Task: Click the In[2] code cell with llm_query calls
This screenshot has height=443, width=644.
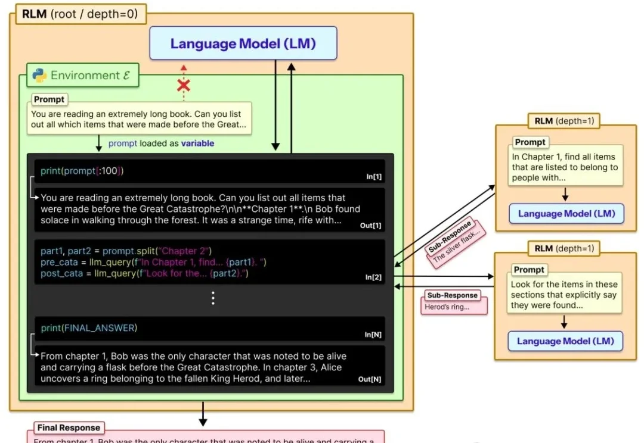Action: (x=213, y=263)
